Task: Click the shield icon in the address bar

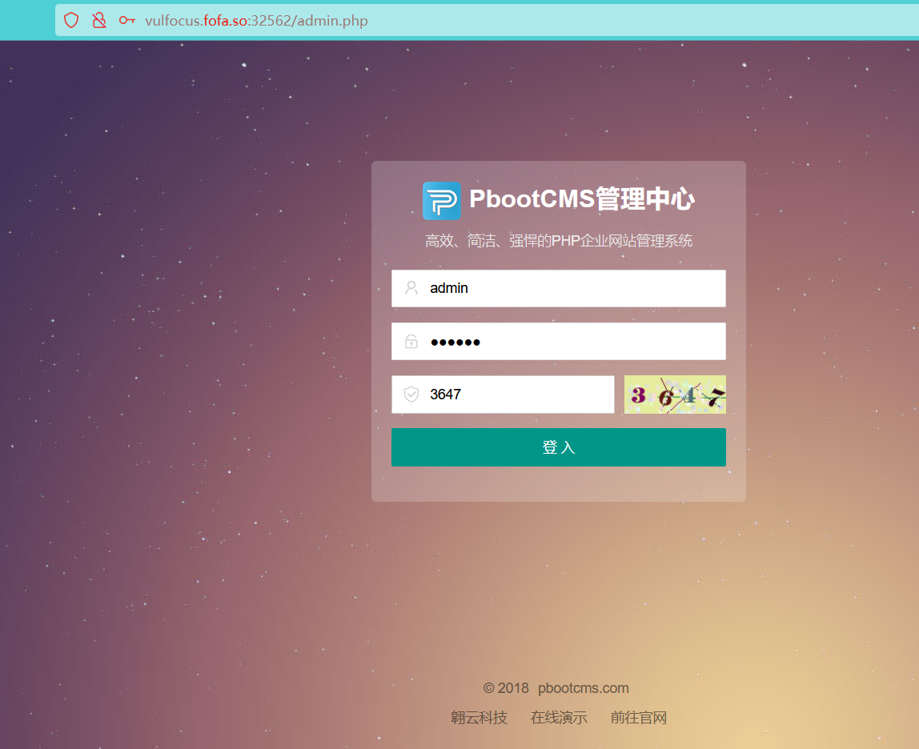Action: 70,20
